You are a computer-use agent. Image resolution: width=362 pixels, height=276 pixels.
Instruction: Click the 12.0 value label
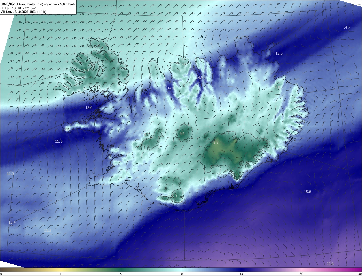10,174
